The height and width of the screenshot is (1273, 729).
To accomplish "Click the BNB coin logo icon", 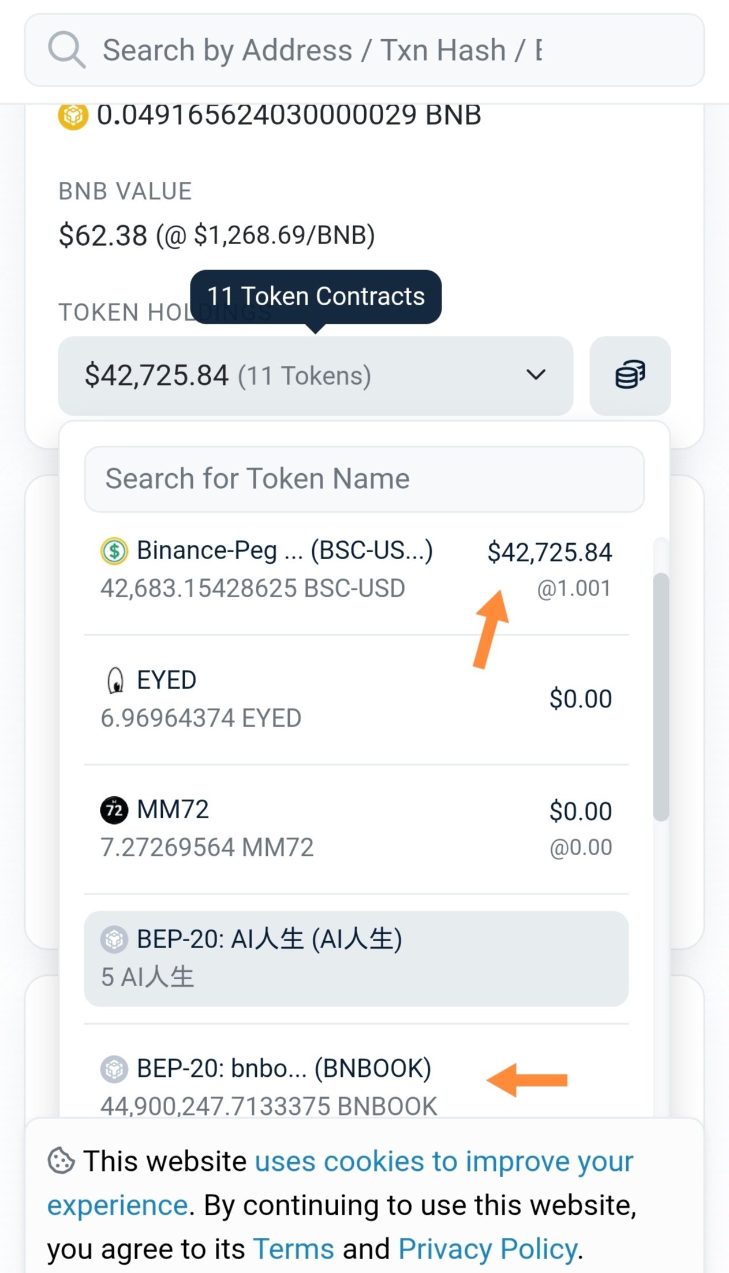I will [73, 115].
